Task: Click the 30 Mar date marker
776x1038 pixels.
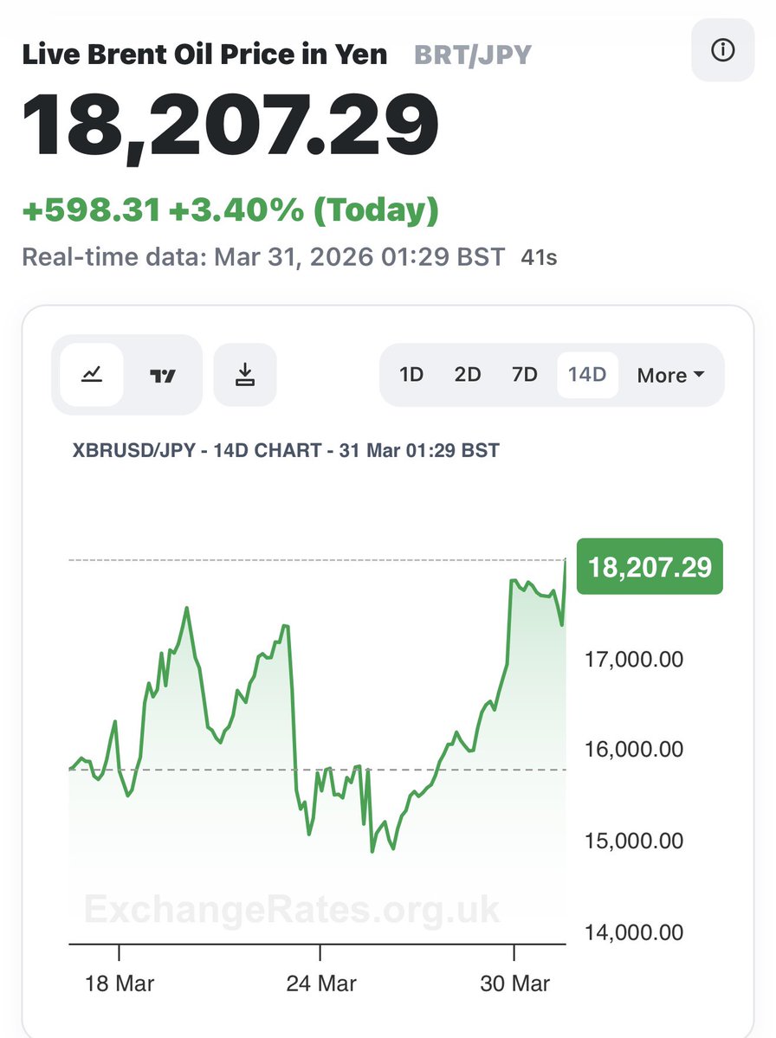Action: 514,983
